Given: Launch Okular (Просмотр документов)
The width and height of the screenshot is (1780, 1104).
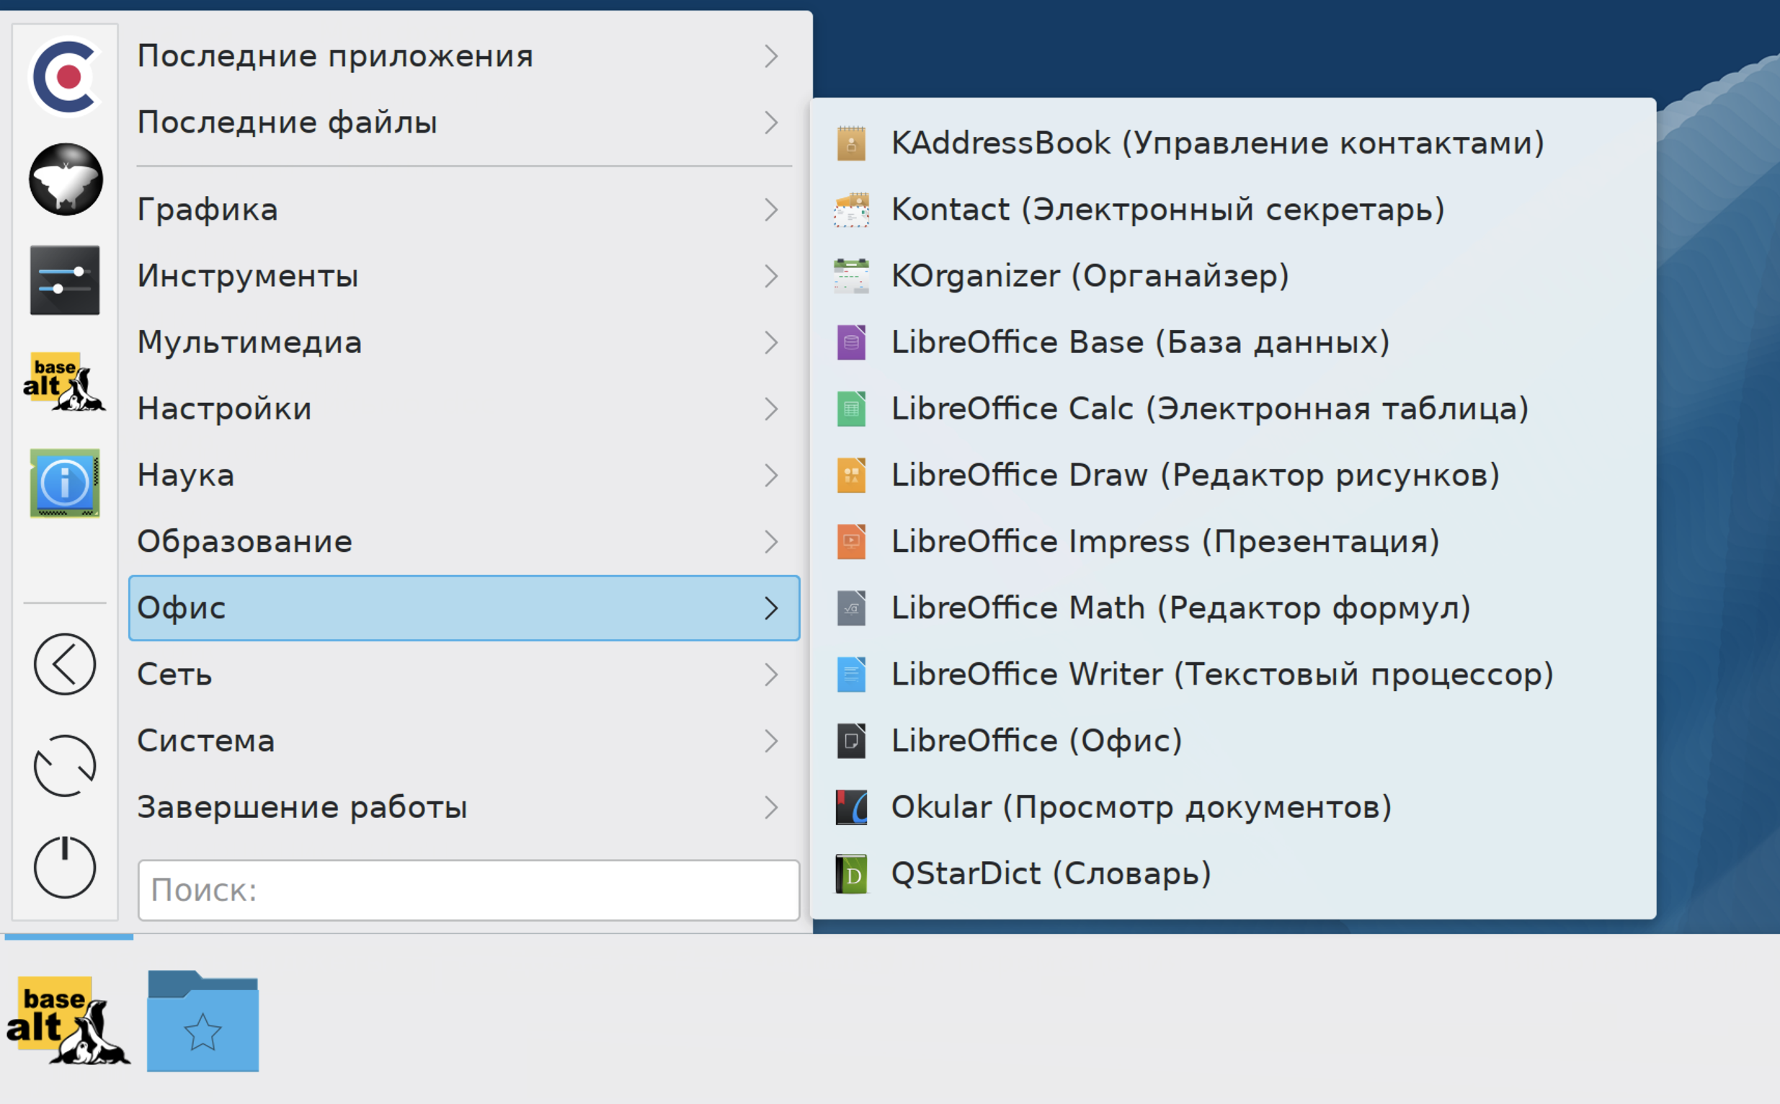Looking at the screenshot, I should click(x=1233, y=808).
